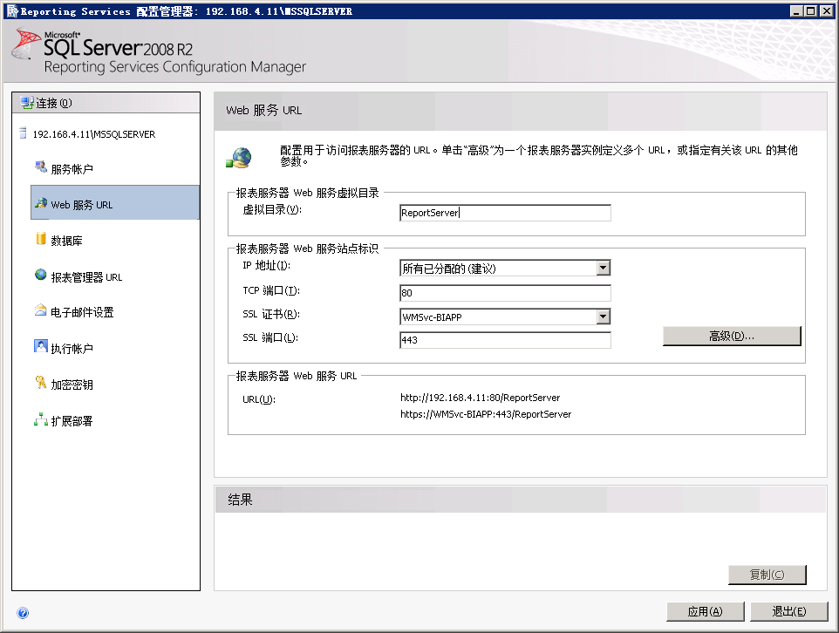Go to 数据库 page
The height and width of the screenshot is (633, 839).
66,241
